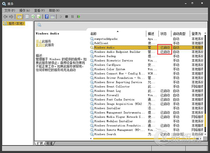The height and width of the screenshot is (153, 210).
Task: Select Windows Presentation Foundation row
Action: [x=147, y=125]
